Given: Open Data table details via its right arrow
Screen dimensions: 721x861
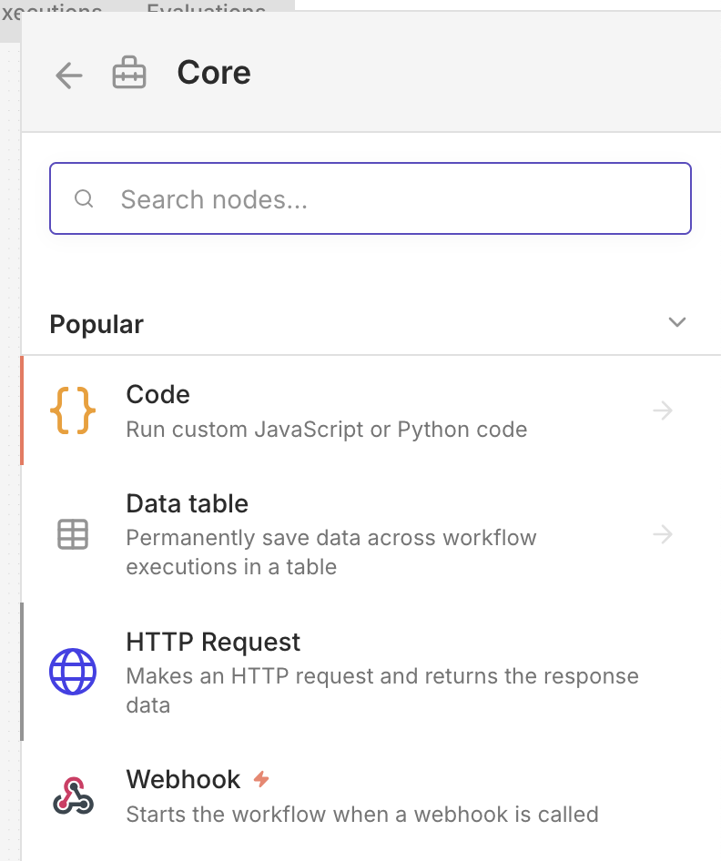Looking at the screenshot, I should 663,535.
